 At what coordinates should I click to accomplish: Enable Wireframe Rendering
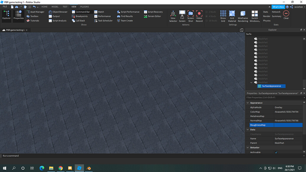(243, 16)
